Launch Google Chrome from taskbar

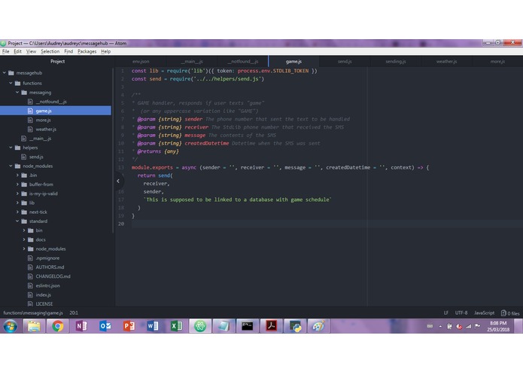57,326
